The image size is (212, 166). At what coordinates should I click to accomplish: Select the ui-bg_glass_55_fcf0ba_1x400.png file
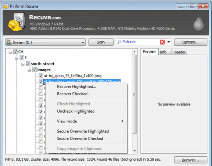pyautogui.click(x=73, y=76)
